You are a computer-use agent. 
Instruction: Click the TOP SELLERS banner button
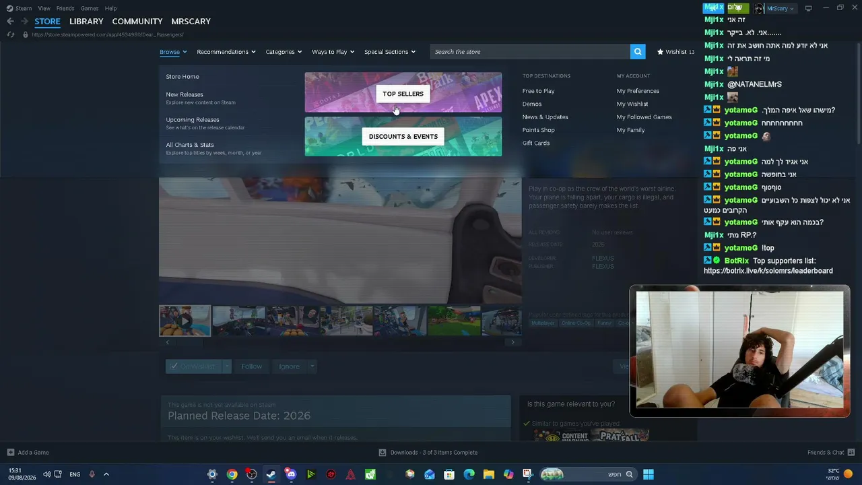pyautogui.click(x=403, y=94)
